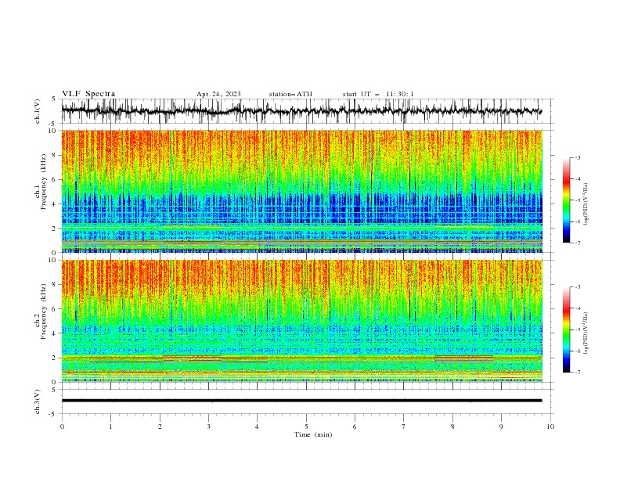Click the ch.3 flat voltage trace
The height and width of the screenshot is (479, 620).
(x=301, y=401)
